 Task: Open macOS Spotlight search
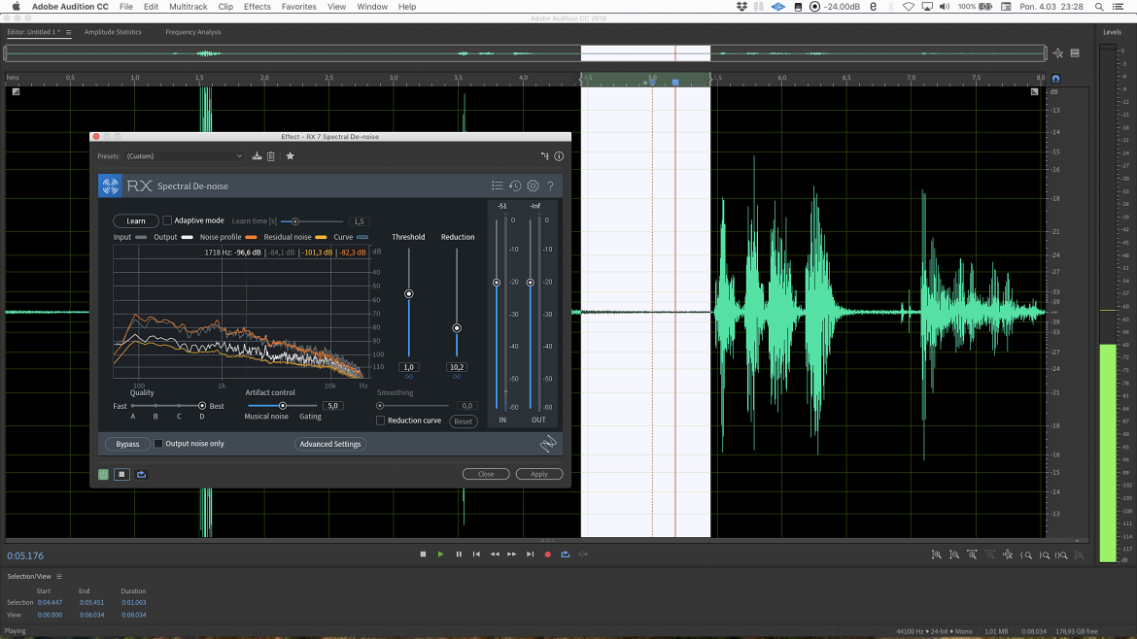1099,7
